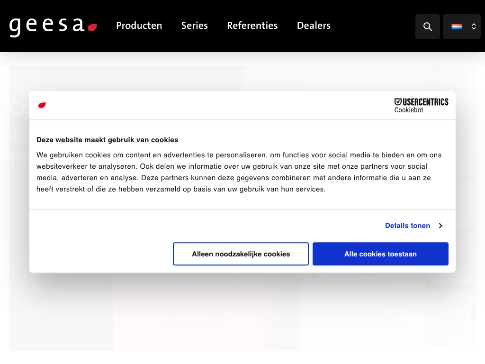Click the Usercentrics shield logo
Screen dimensions: 485x364
tap(398, 101)
